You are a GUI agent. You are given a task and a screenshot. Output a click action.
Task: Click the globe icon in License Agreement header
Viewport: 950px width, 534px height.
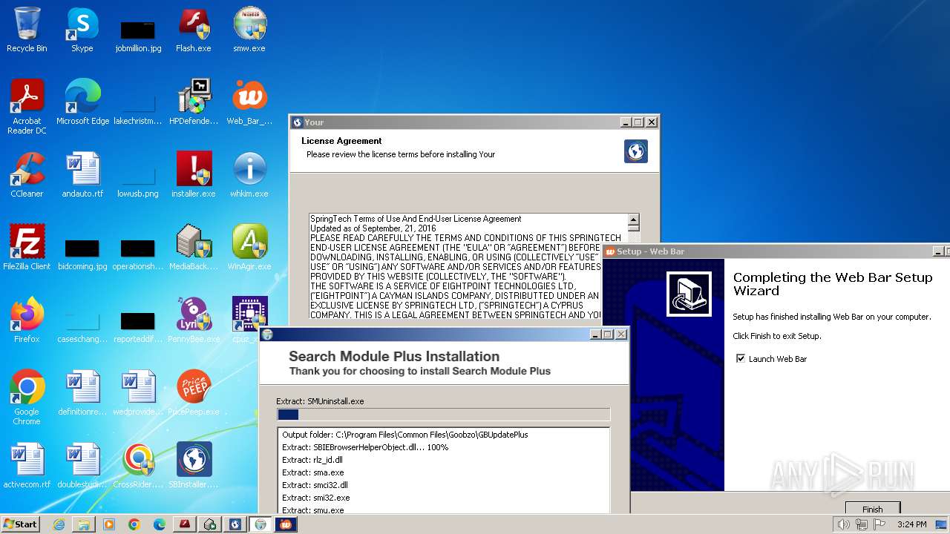tap(636, 151)
